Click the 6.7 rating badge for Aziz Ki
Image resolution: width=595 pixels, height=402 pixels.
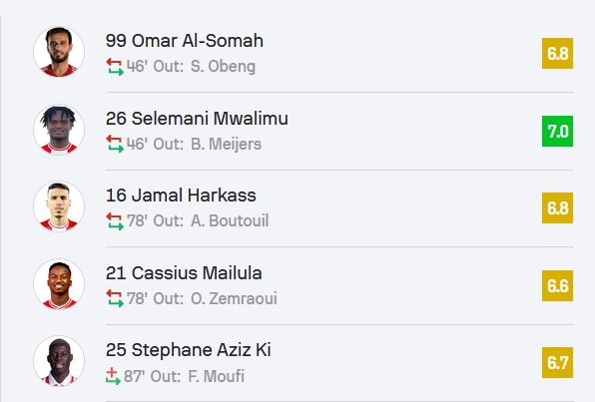click(557, 363)
